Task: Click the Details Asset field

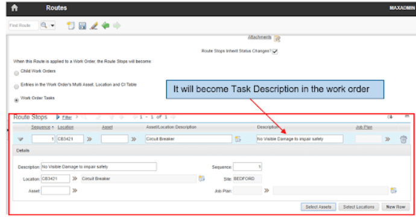Action: (55, 190)
